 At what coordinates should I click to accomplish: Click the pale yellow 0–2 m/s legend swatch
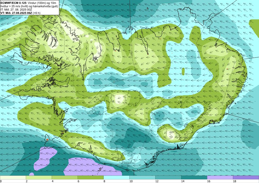click(13, 177)
